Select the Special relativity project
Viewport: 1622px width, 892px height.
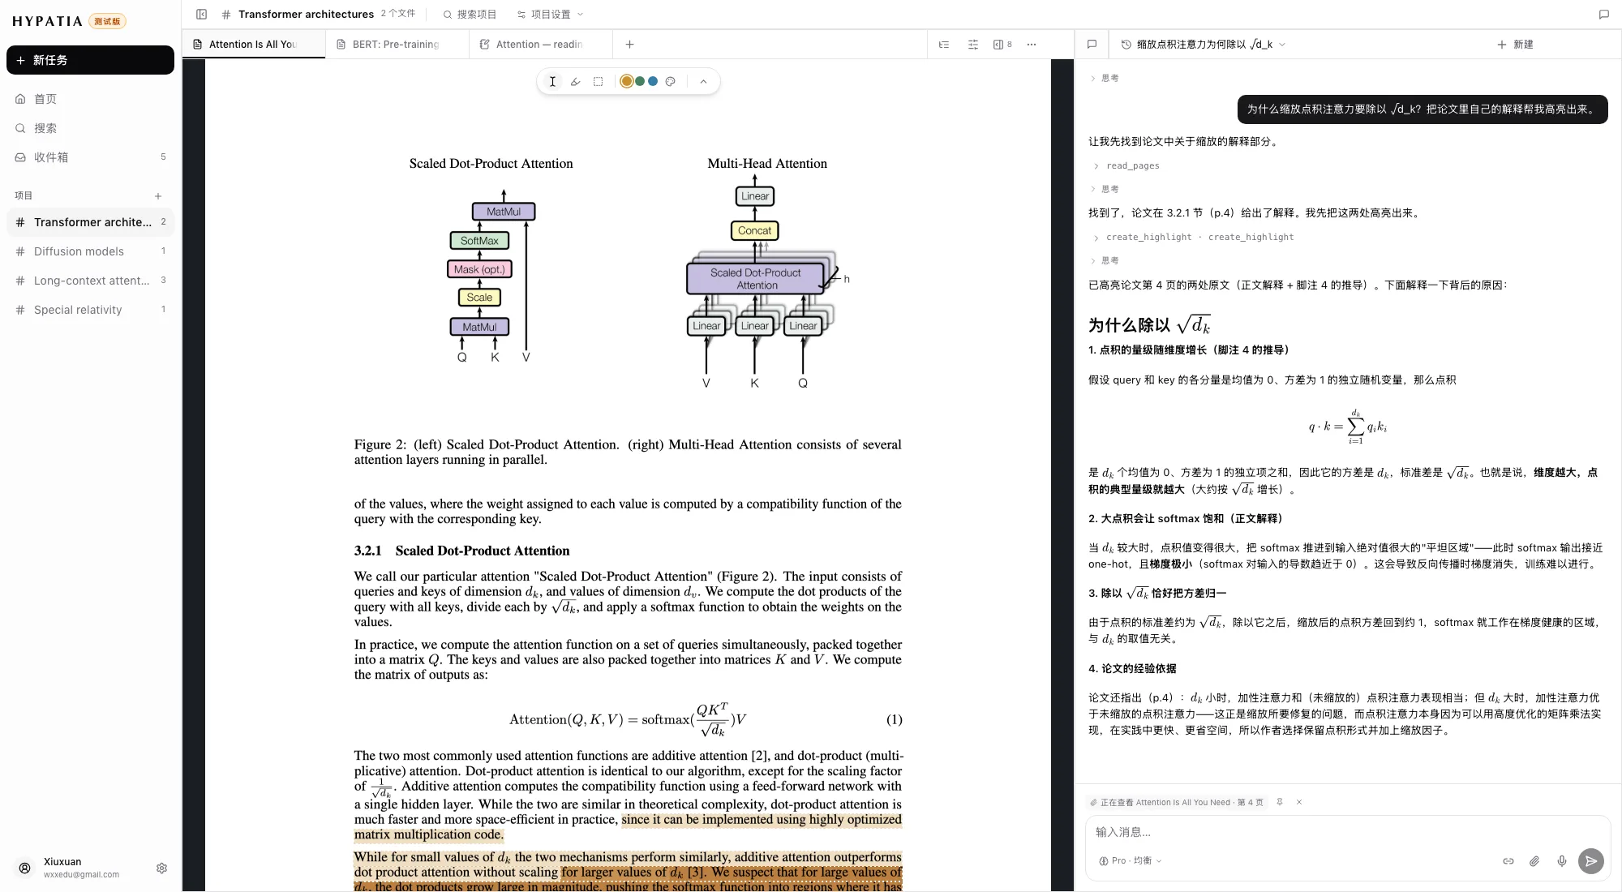90,310
